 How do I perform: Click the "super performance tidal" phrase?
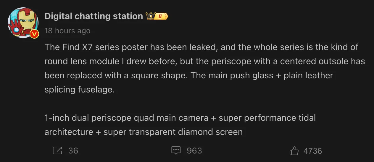point(263,118)
